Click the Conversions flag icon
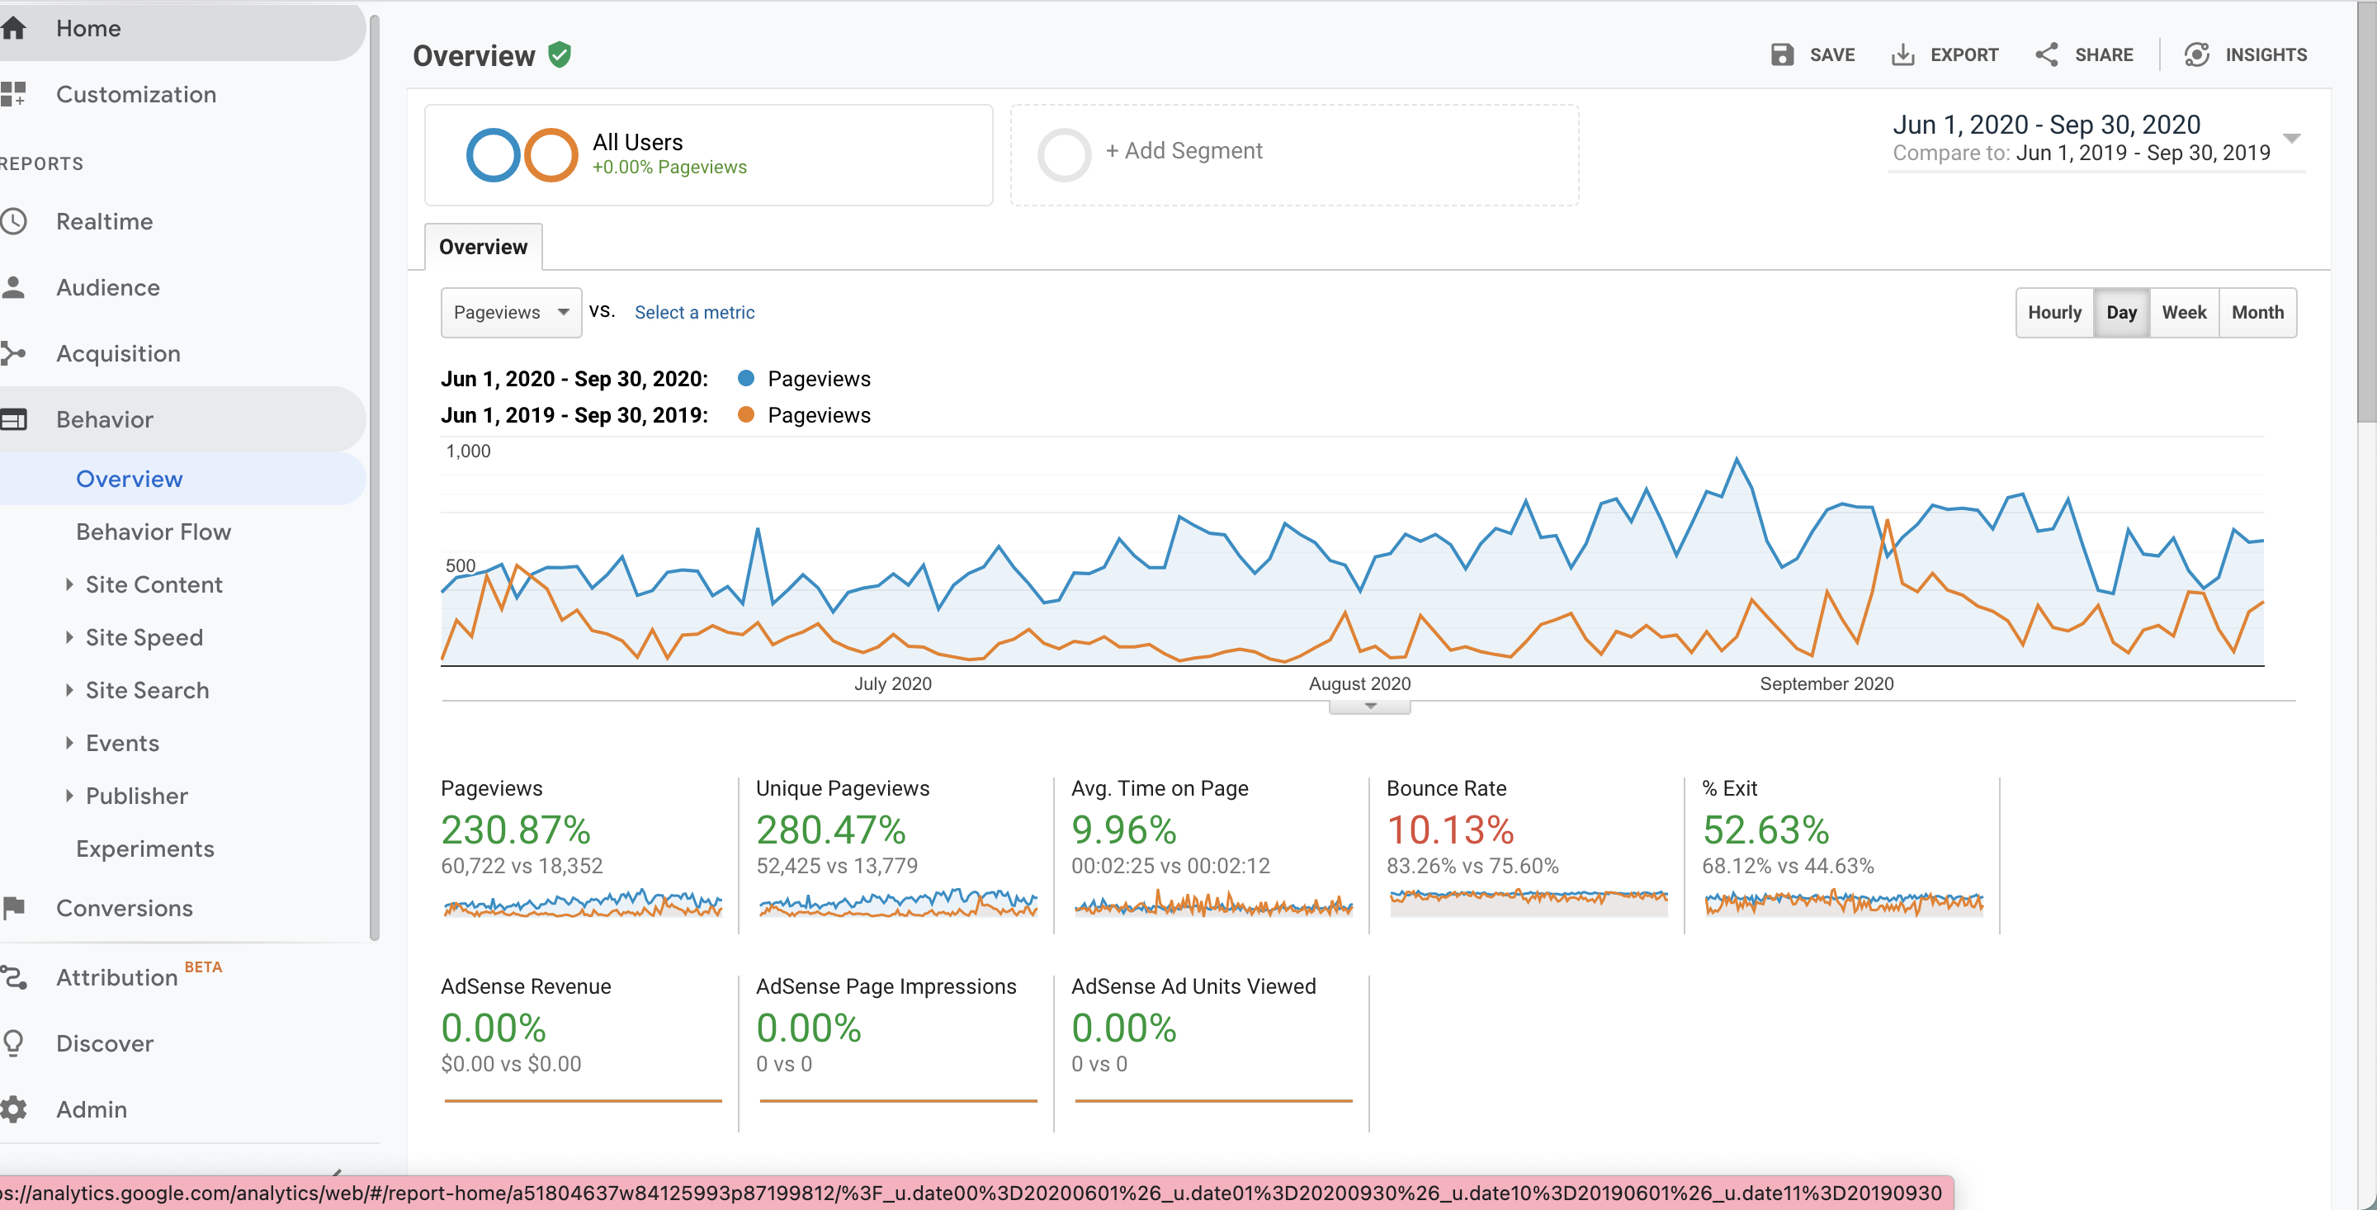The height and width of the screenshot is (1210, 2377). tap(13, 908)
